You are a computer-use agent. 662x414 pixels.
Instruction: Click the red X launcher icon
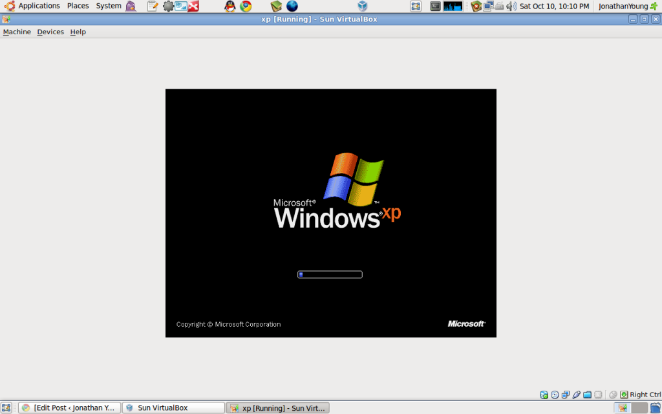(193, 6)
